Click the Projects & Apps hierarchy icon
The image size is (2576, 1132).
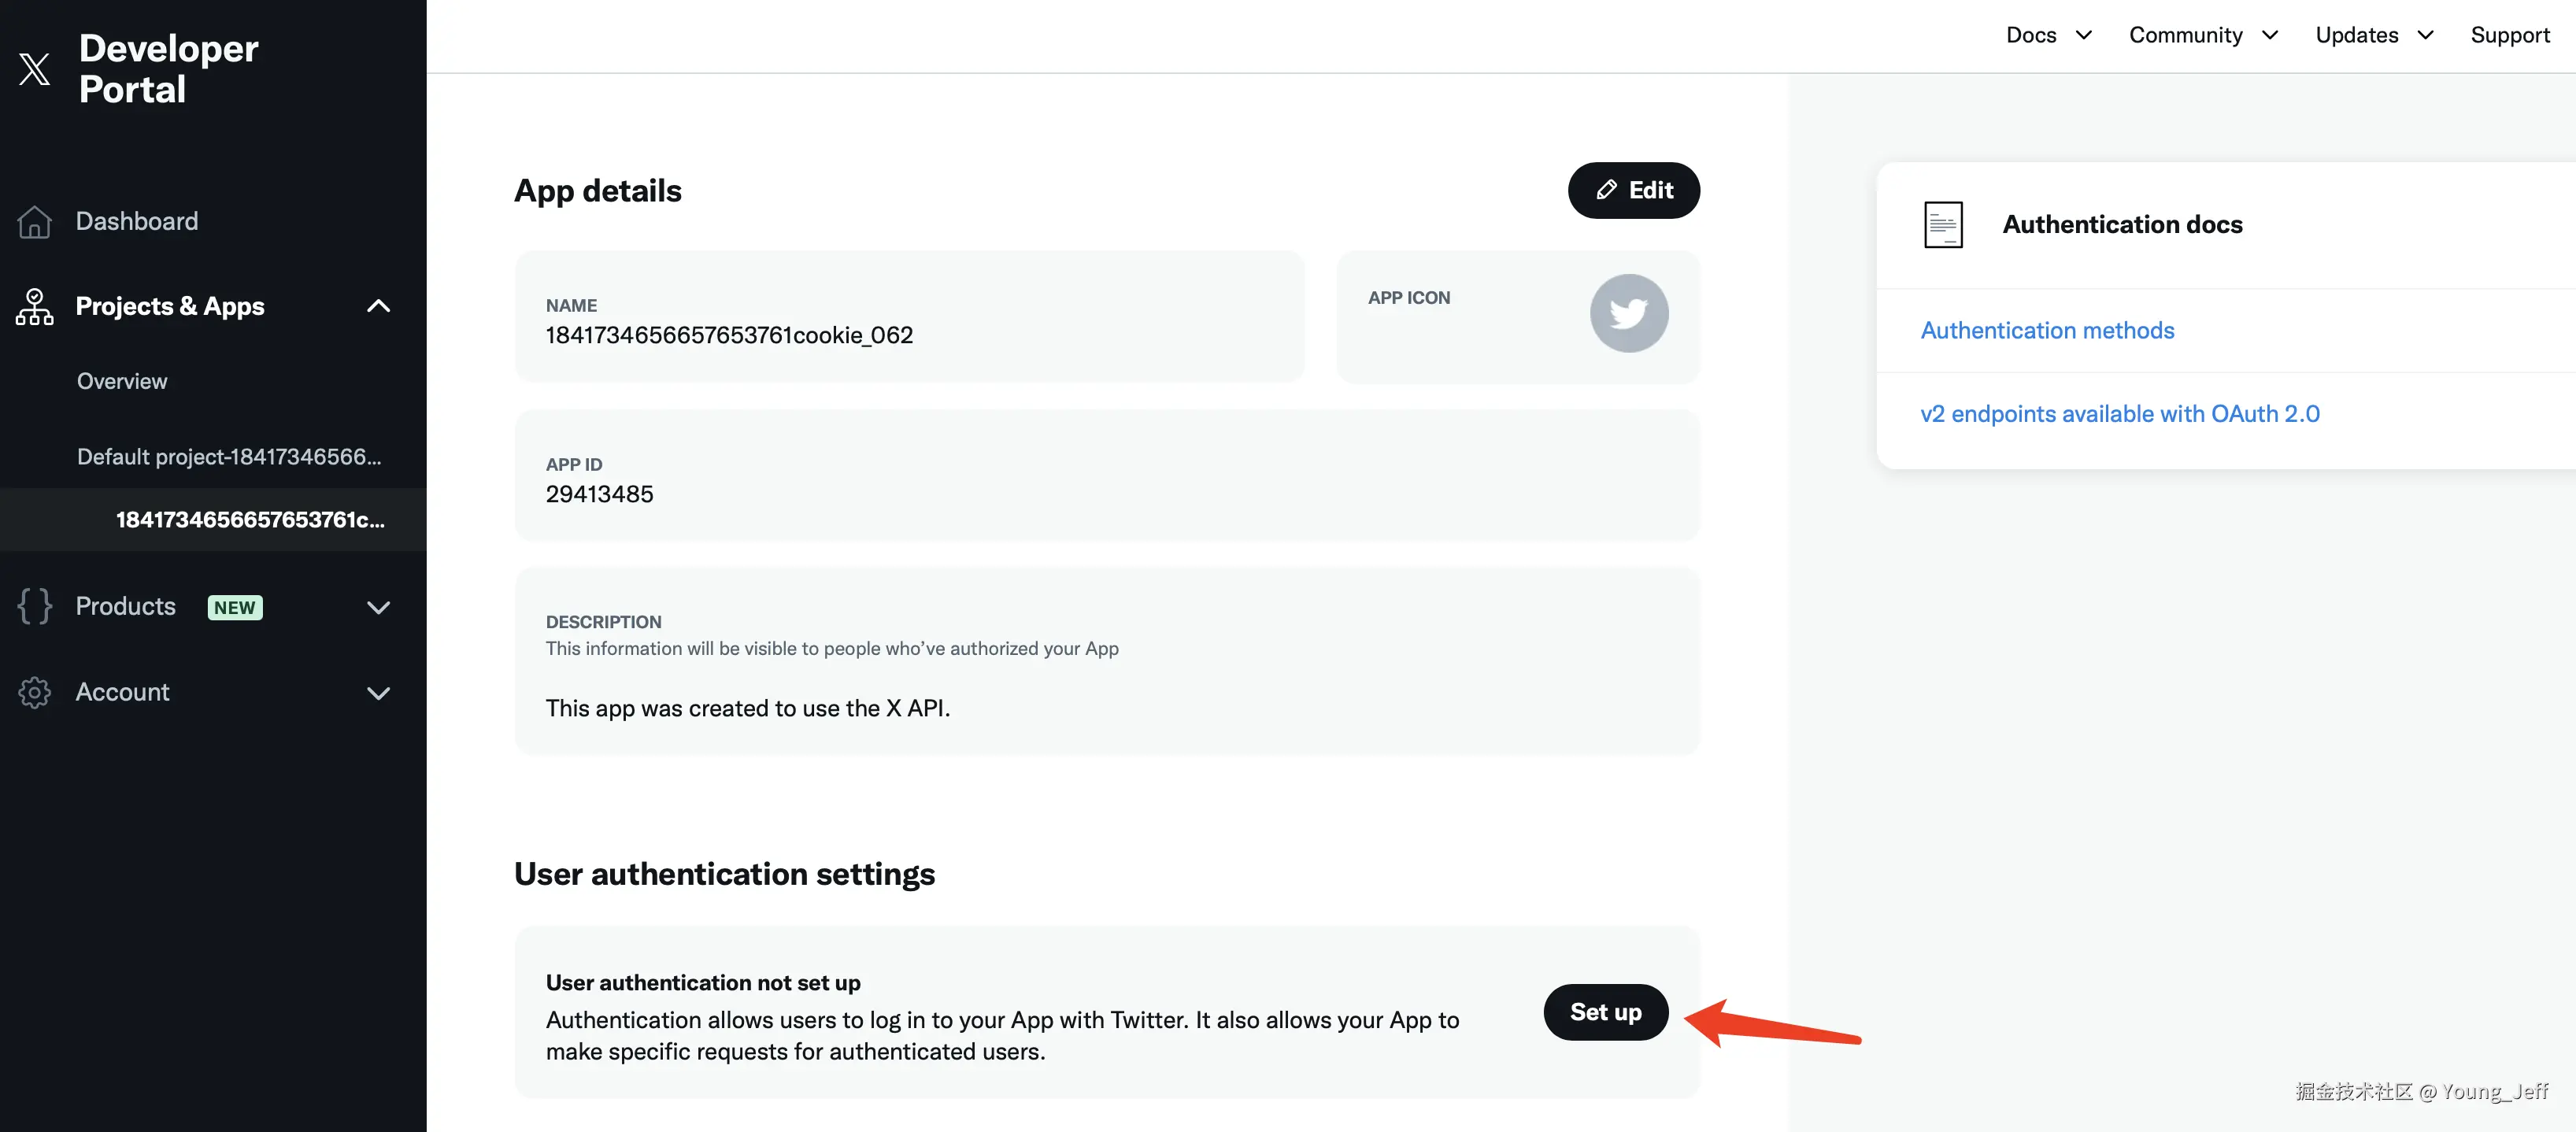coord(34,306)
